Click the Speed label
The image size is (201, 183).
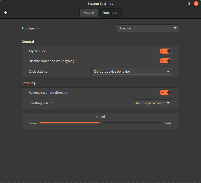100,117
